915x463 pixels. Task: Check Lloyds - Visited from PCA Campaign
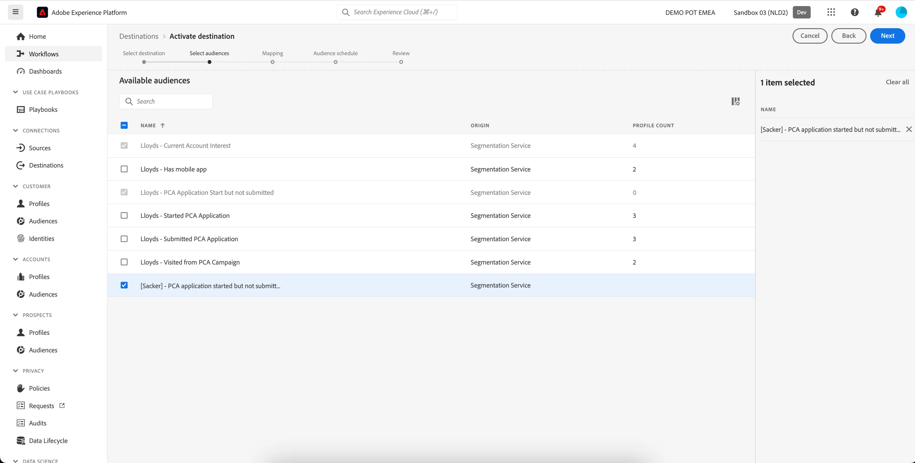124,262
